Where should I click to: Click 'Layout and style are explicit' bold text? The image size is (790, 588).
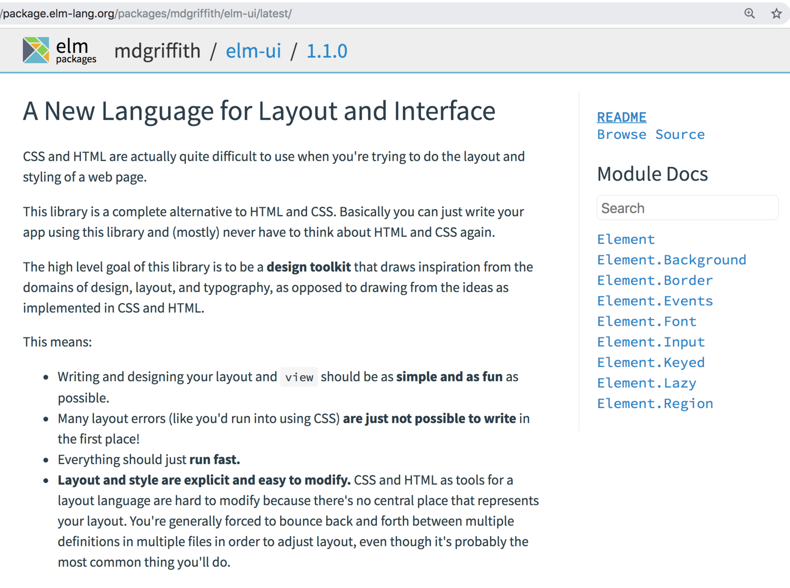tap(204, 480)
